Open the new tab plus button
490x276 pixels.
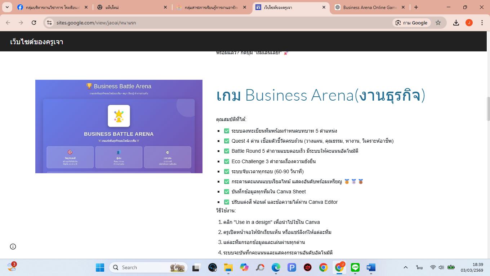point(416,7)
